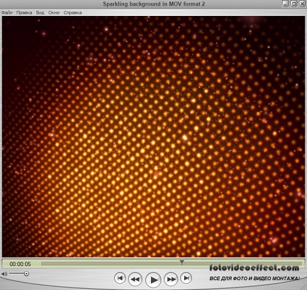Viewport: 307px width, 290px height.
Task: Click the Play button
Action: coord(153,280)
